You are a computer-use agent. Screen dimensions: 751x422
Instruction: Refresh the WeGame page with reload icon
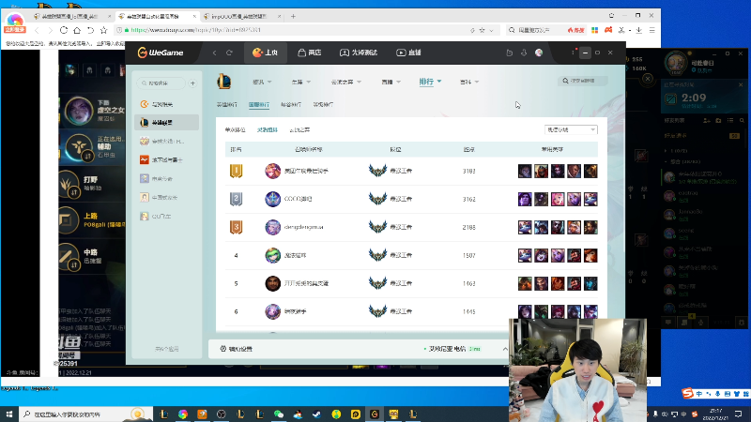pos(229,53)
